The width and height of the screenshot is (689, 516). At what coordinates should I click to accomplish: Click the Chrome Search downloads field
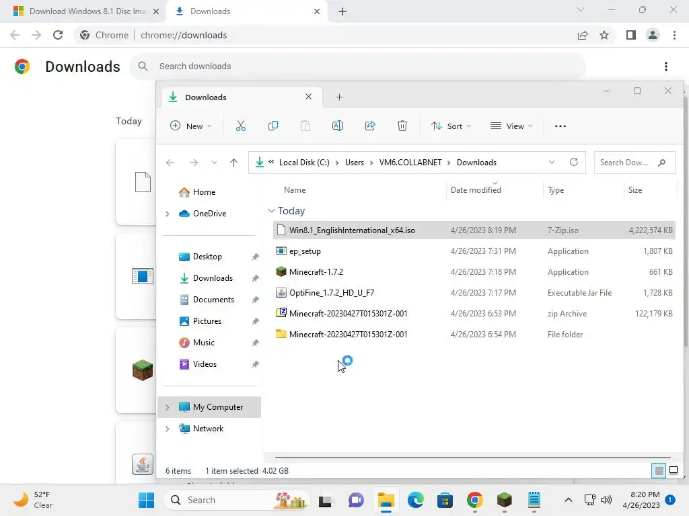tap(357, 67)
